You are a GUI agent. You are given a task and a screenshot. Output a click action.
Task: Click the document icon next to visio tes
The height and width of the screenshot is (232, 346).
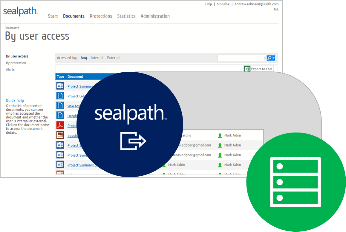[60, 105]
